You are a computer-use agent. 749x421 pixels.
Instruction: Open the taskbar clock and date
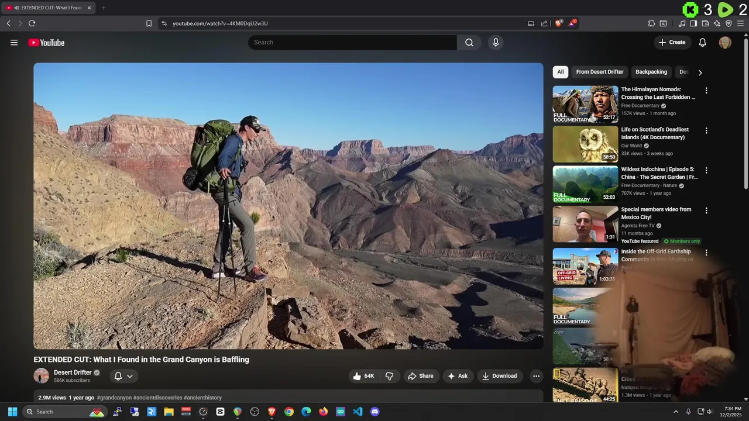tap(730, 412)
